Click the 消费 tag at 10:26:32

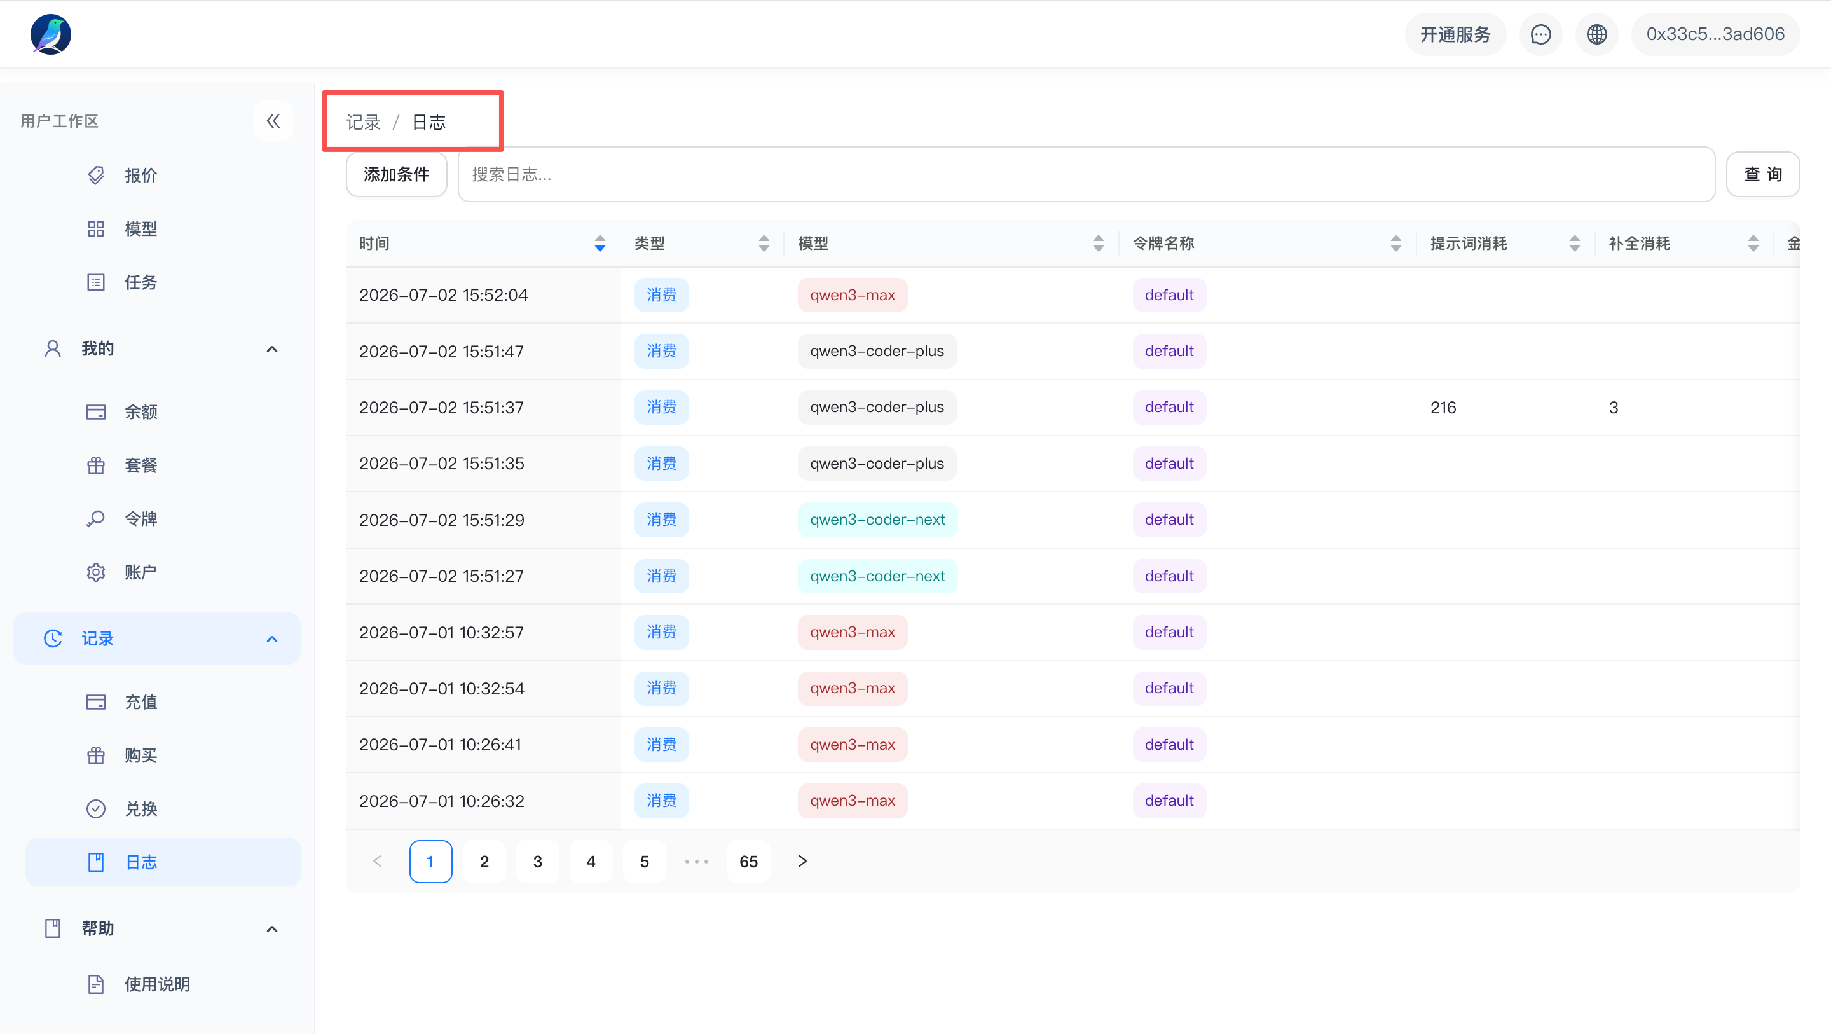pyautogui.click(x=661, y=801)
